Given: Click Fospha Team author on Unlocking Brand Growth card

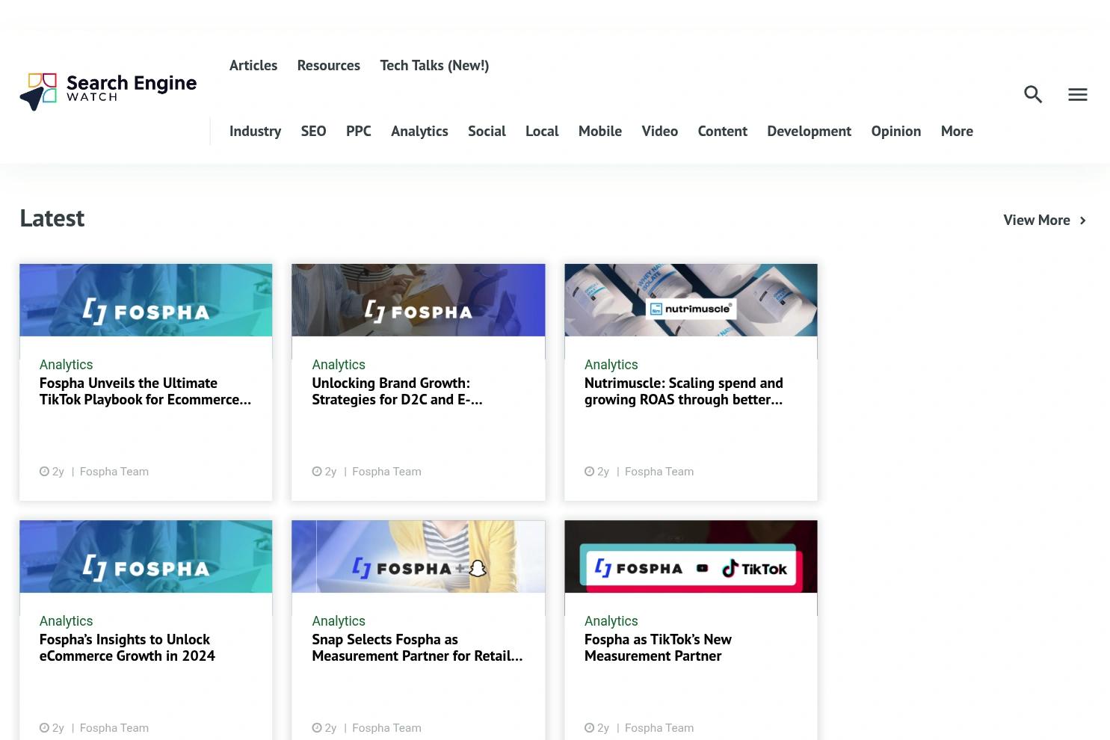Looking at the screenshot, I should pos(386,472).
